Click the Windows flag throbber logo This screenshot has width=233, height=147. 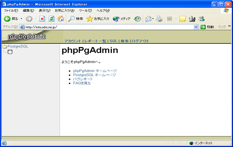[226, 11]
